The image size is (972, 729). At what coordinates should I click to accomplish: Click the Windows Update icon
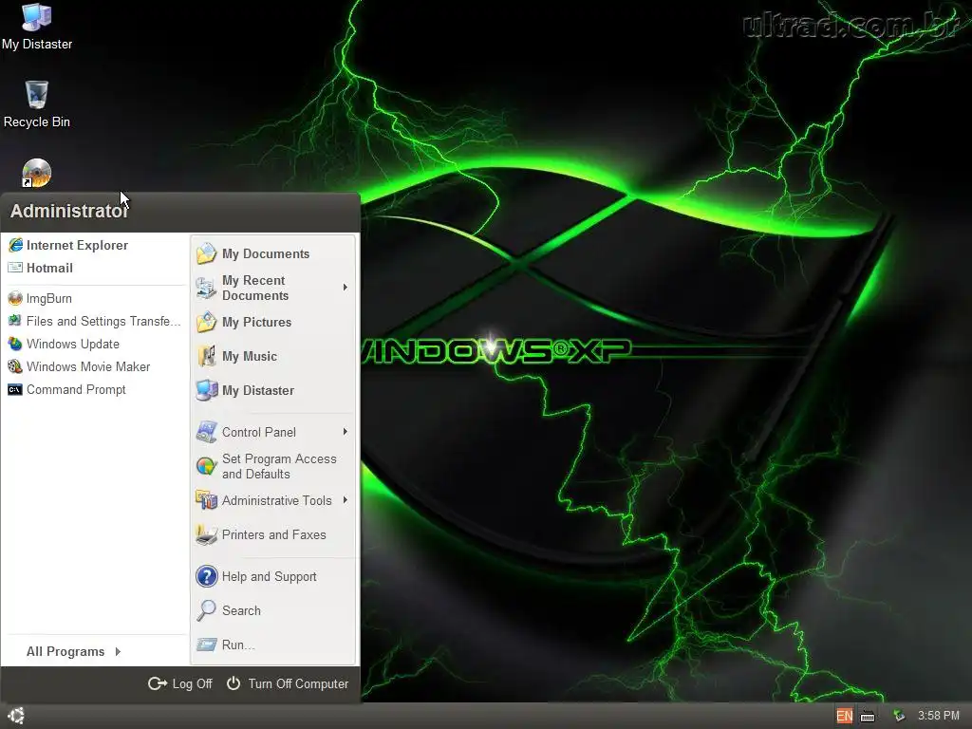(x=15, y=344)
